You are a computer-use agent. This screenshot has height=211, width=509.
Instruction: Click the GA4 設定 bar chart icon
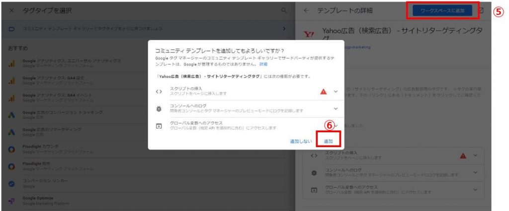(11, 81)
